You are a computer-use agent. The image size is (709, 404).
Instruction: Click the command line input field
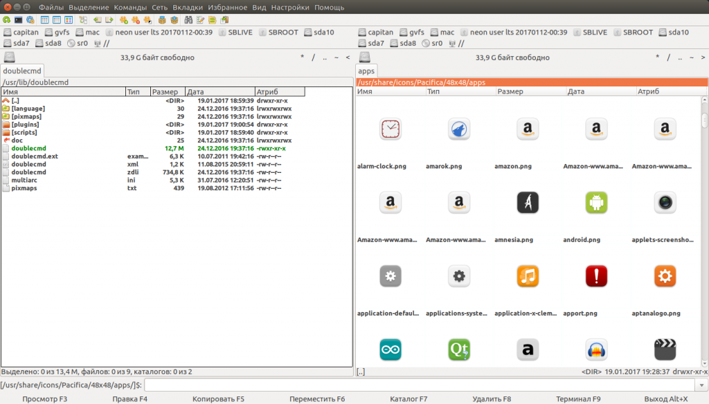[420, 385]
